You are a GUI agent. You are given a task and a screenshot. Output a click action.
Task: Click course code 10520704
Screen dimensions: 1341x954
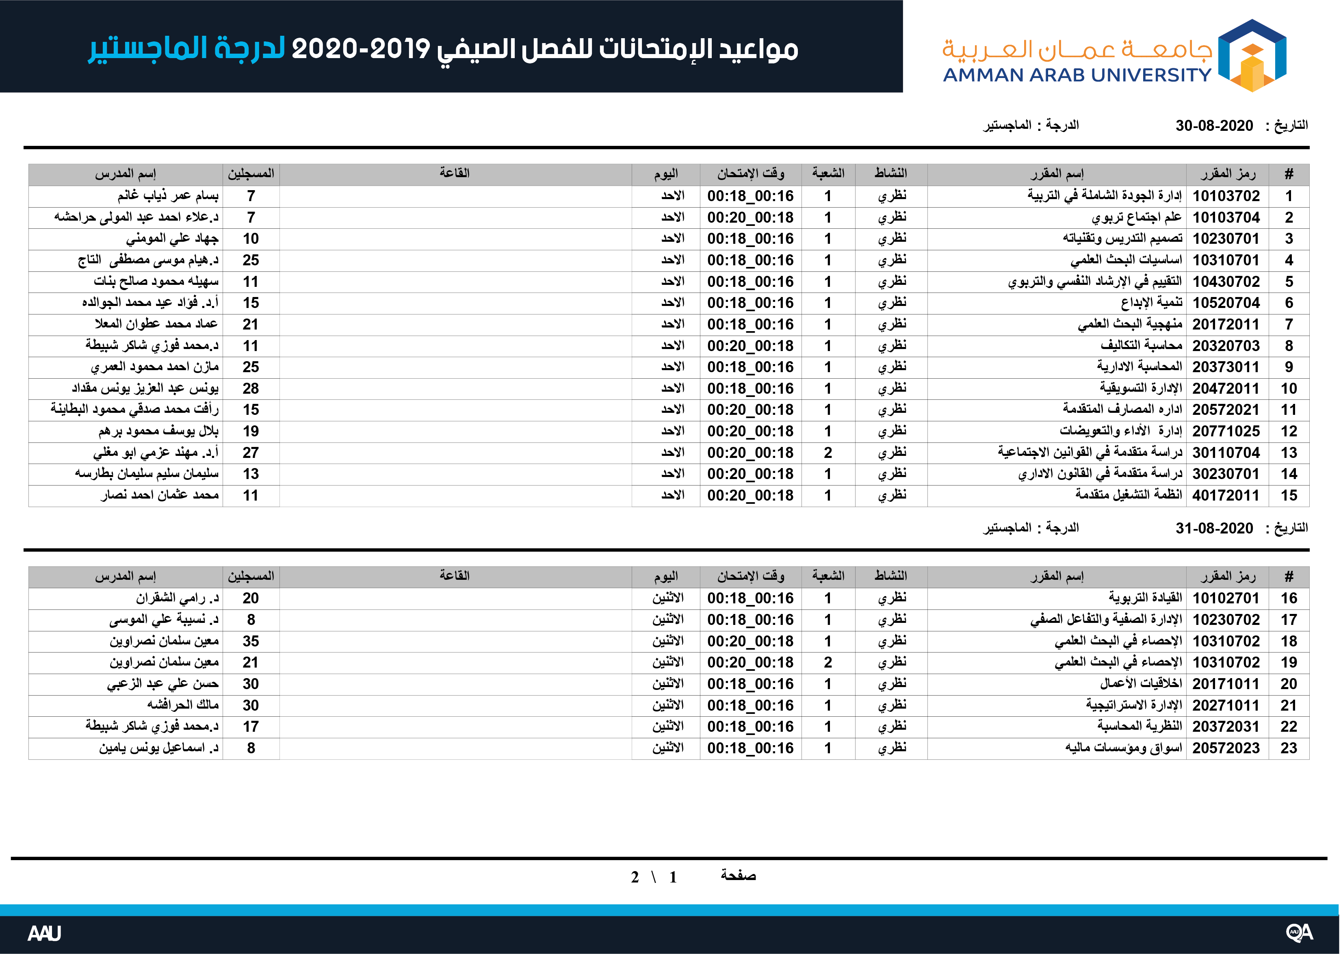tap(1226, 303)
